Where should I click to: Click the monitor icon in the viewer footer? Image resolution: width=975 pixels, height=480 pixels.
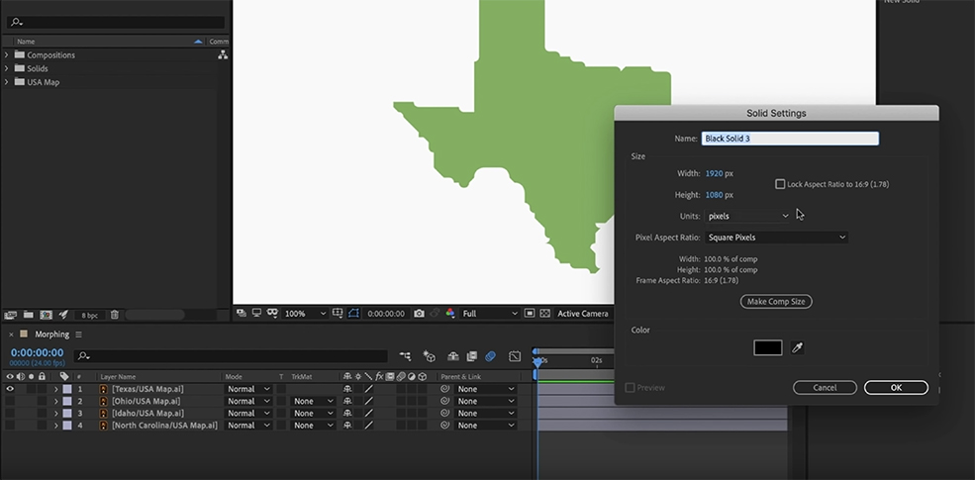click(256, 314)
